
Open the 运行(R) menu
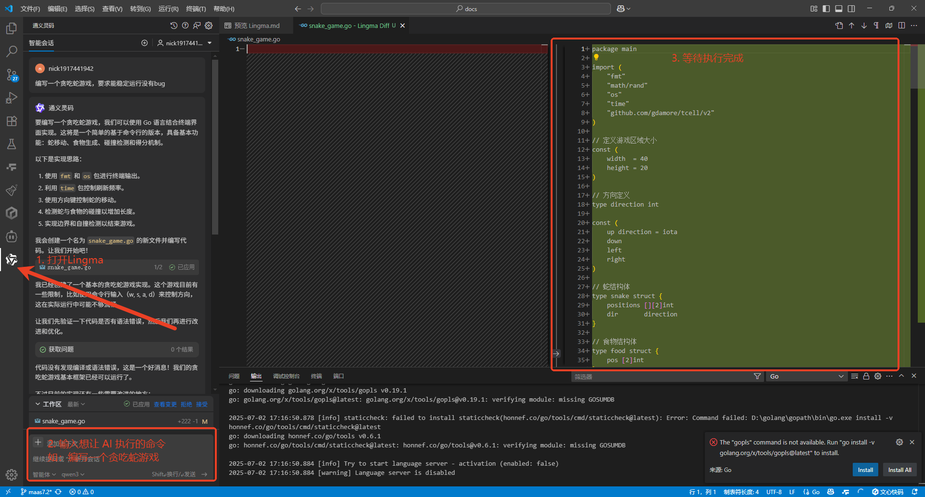169,9
